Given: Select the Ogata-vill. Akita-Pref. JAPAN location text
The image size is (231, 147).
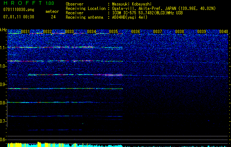Looking at the screenshot, I should point(164,8).
